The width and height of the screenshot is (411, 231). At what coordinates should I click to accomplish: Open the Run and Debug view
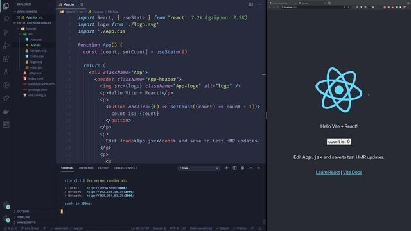6,46
